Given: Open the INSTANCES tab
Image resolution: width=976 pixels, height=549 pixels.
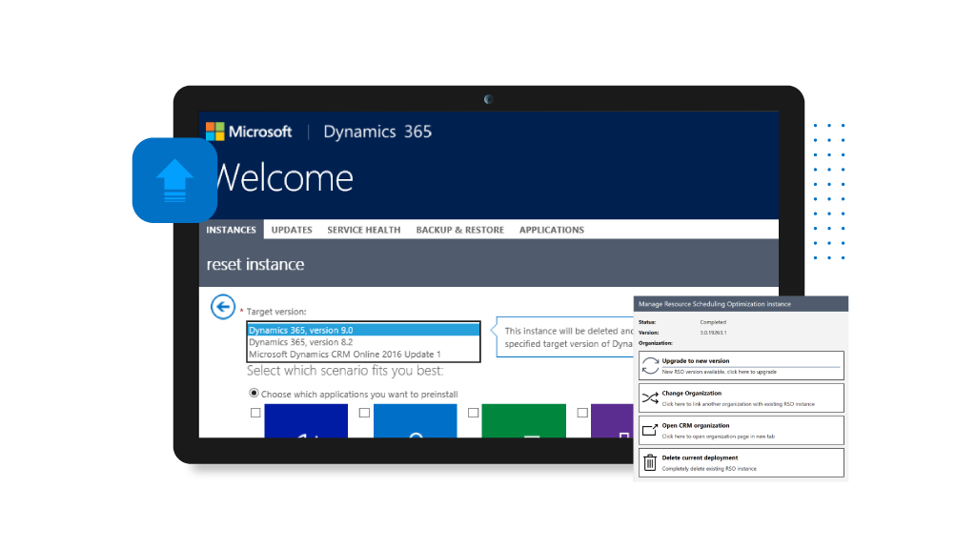Looking at the screenshot, I should (231, 230).
